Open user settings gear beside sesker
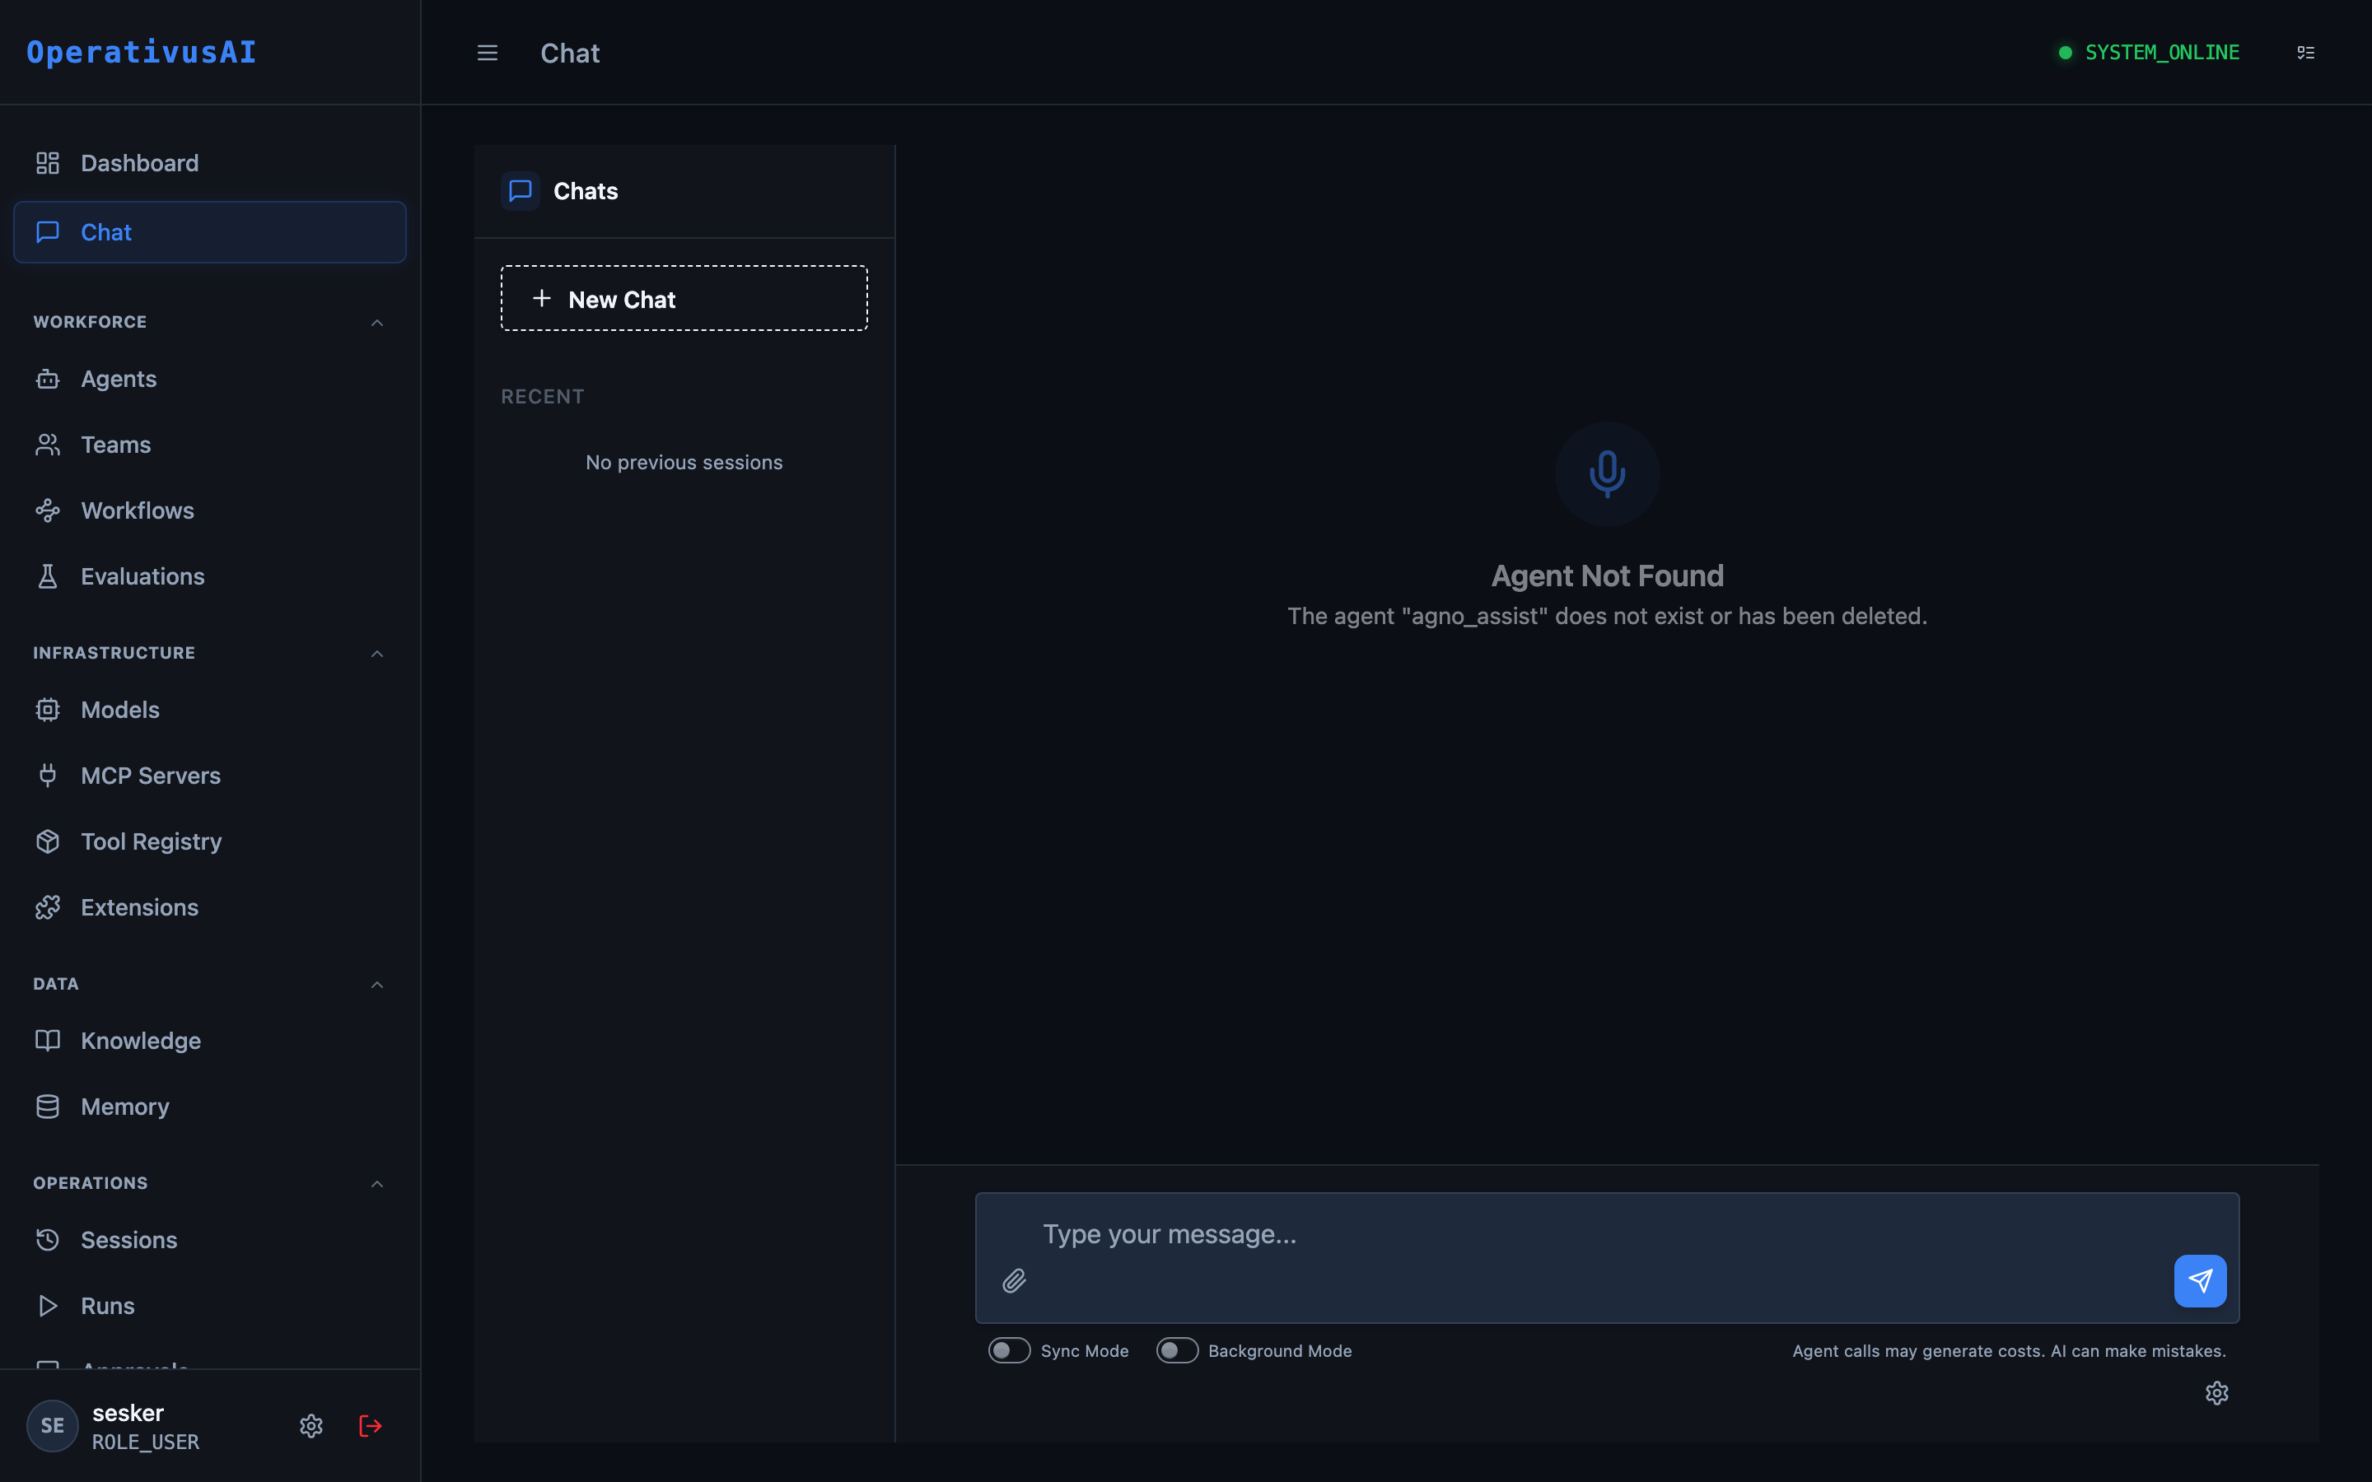The width and height of the screenshot is (2372, 1482). (311, 1426)
